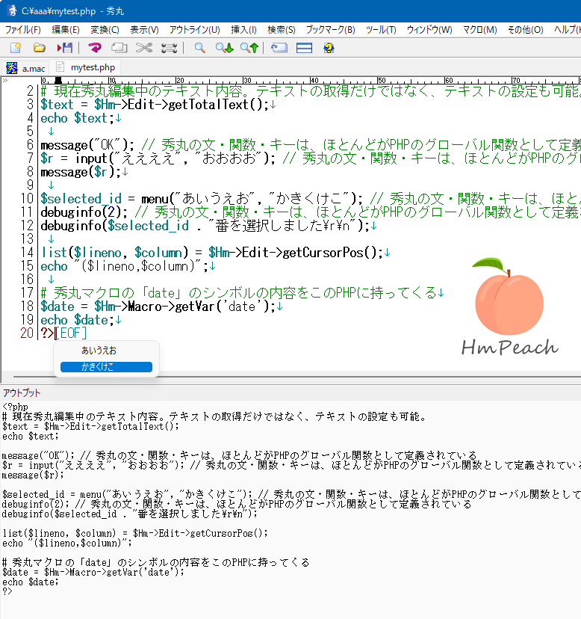Screen dimensions: 581x619
Task: Click 'echo $date;' on line 19
Action: pos(78,320)
